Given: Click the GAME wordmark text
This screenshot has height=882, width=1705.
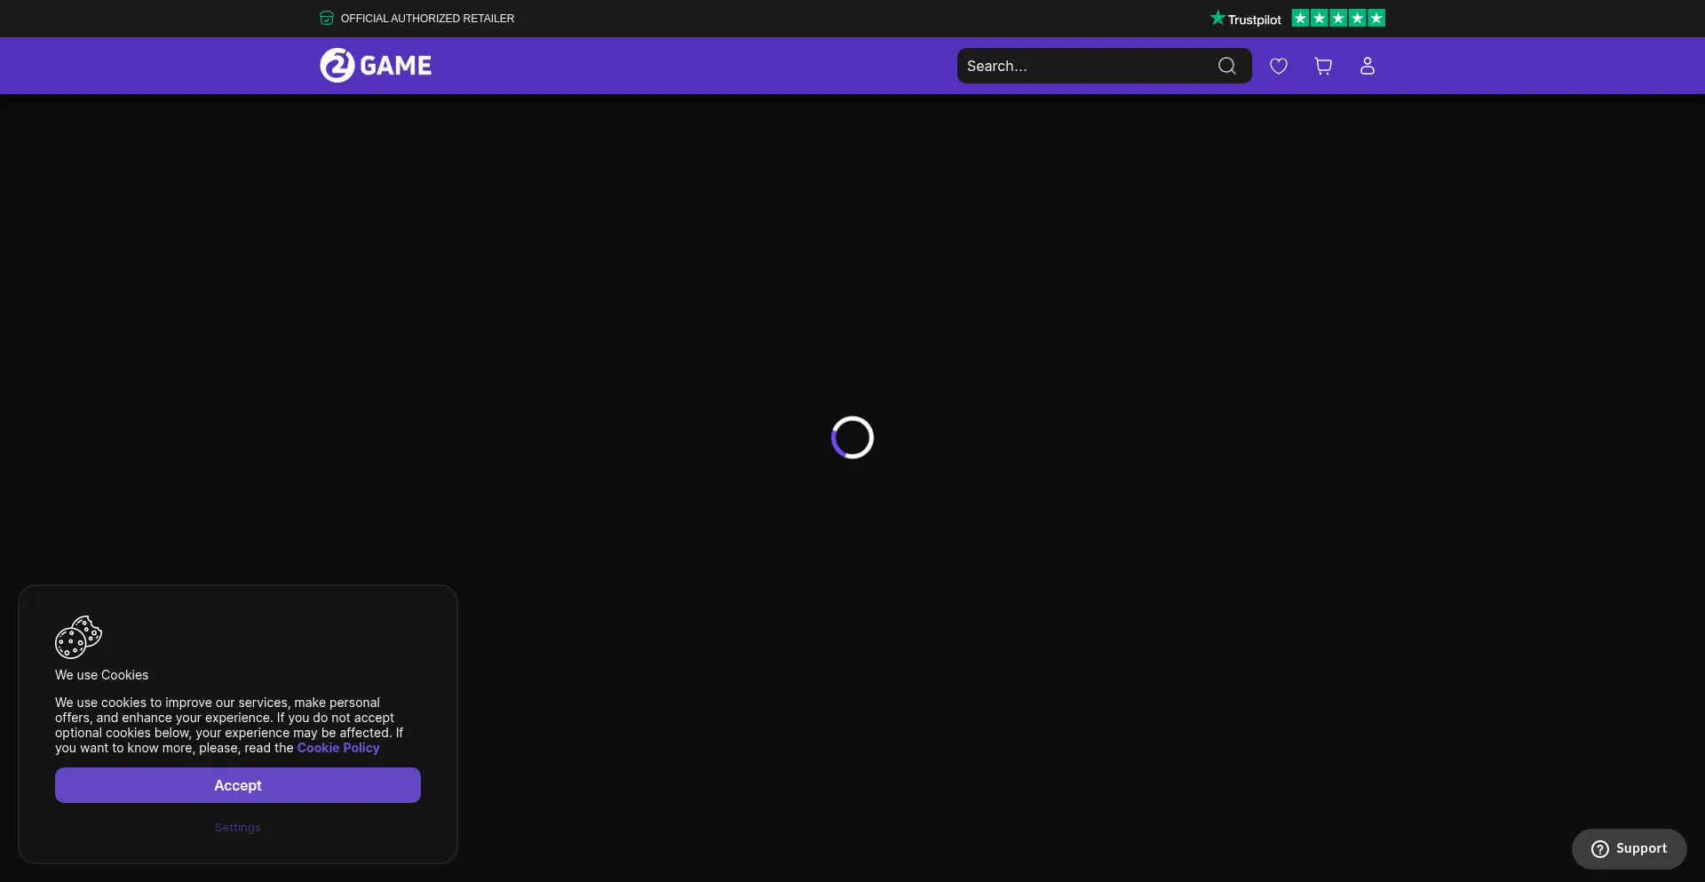Looking at the screenshot, I should (x=396, y=66).
